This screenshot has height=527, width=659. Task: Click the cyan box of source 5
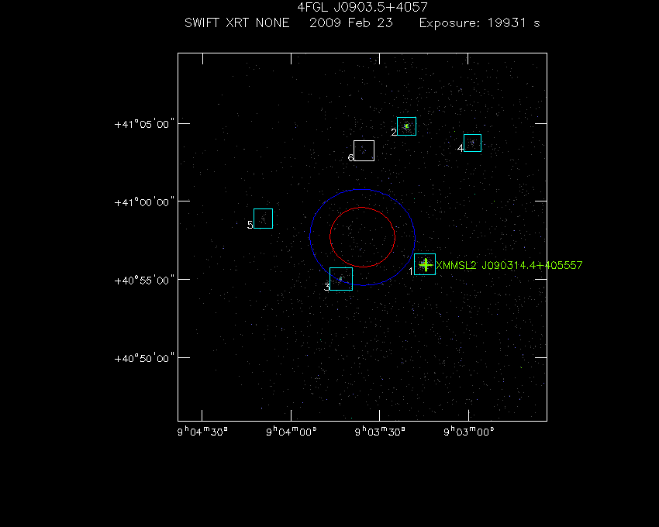[263, 219]
